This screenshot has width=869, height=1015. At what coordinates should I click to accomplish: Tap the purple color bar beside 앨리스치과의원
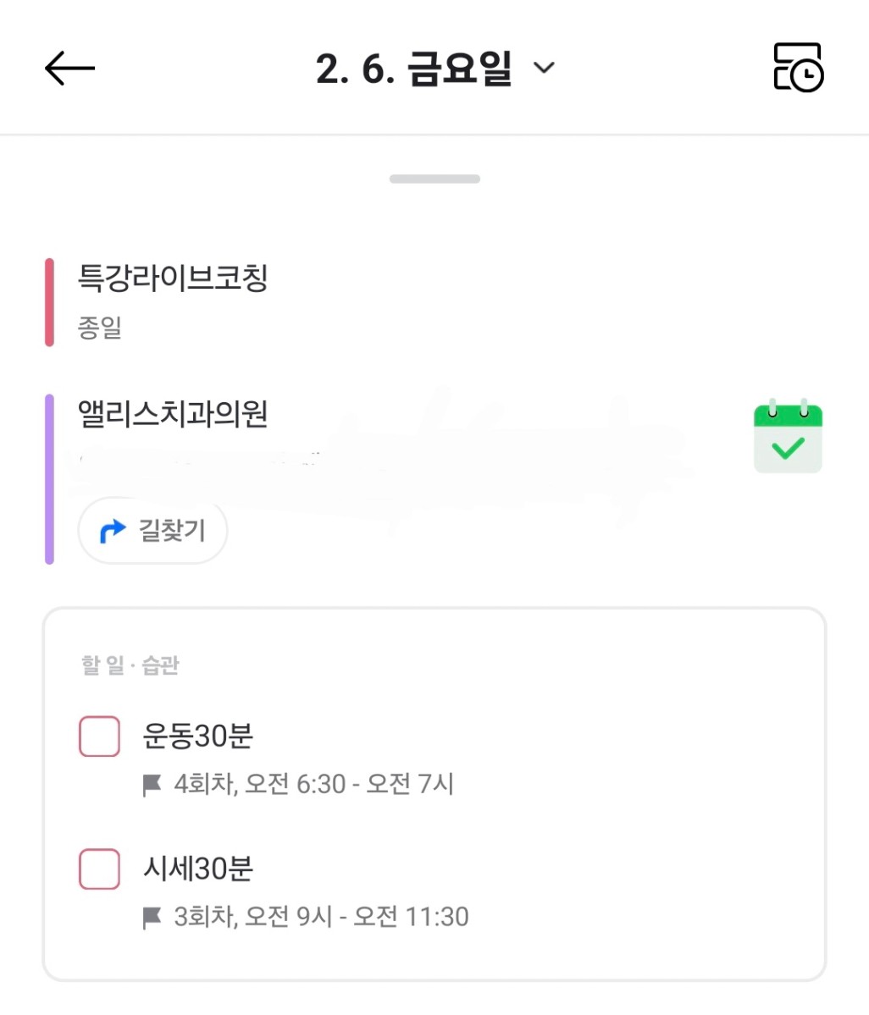(49, 479)
